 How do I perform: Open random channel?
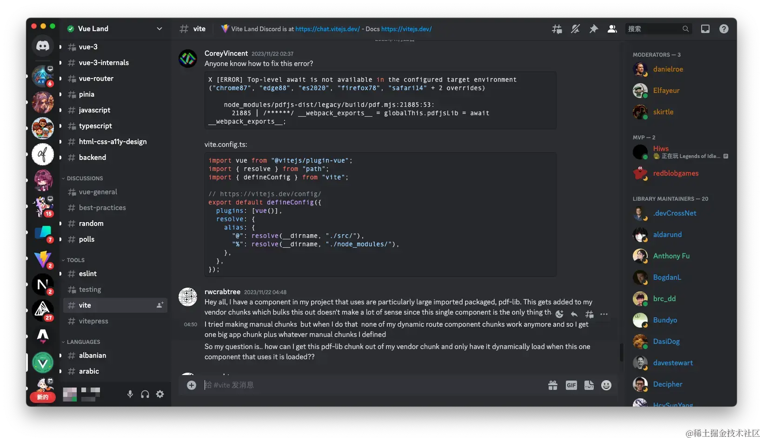coord(115,224)
